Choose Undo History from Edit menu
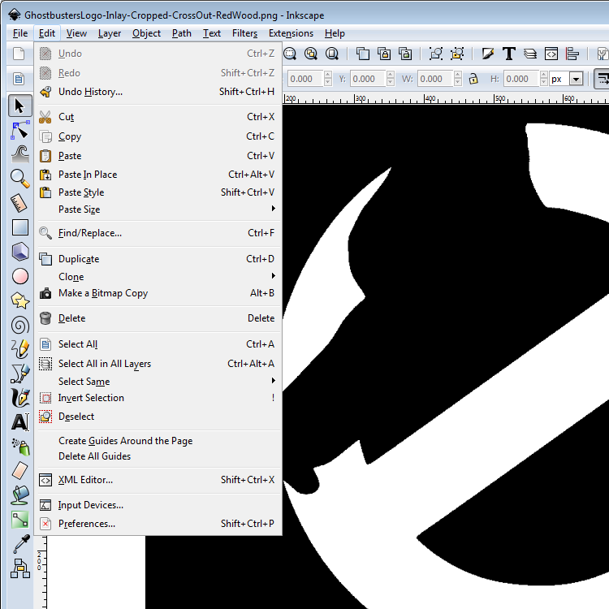The width and height of the screenshot is (609, 609). pos(158,92)
